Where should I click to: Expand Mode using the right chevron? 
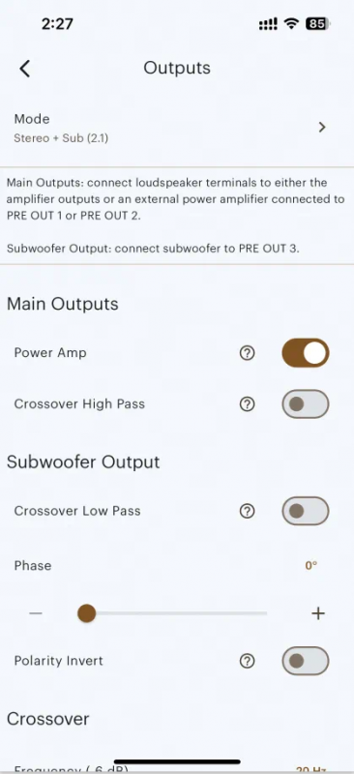(x=322, y=128)
